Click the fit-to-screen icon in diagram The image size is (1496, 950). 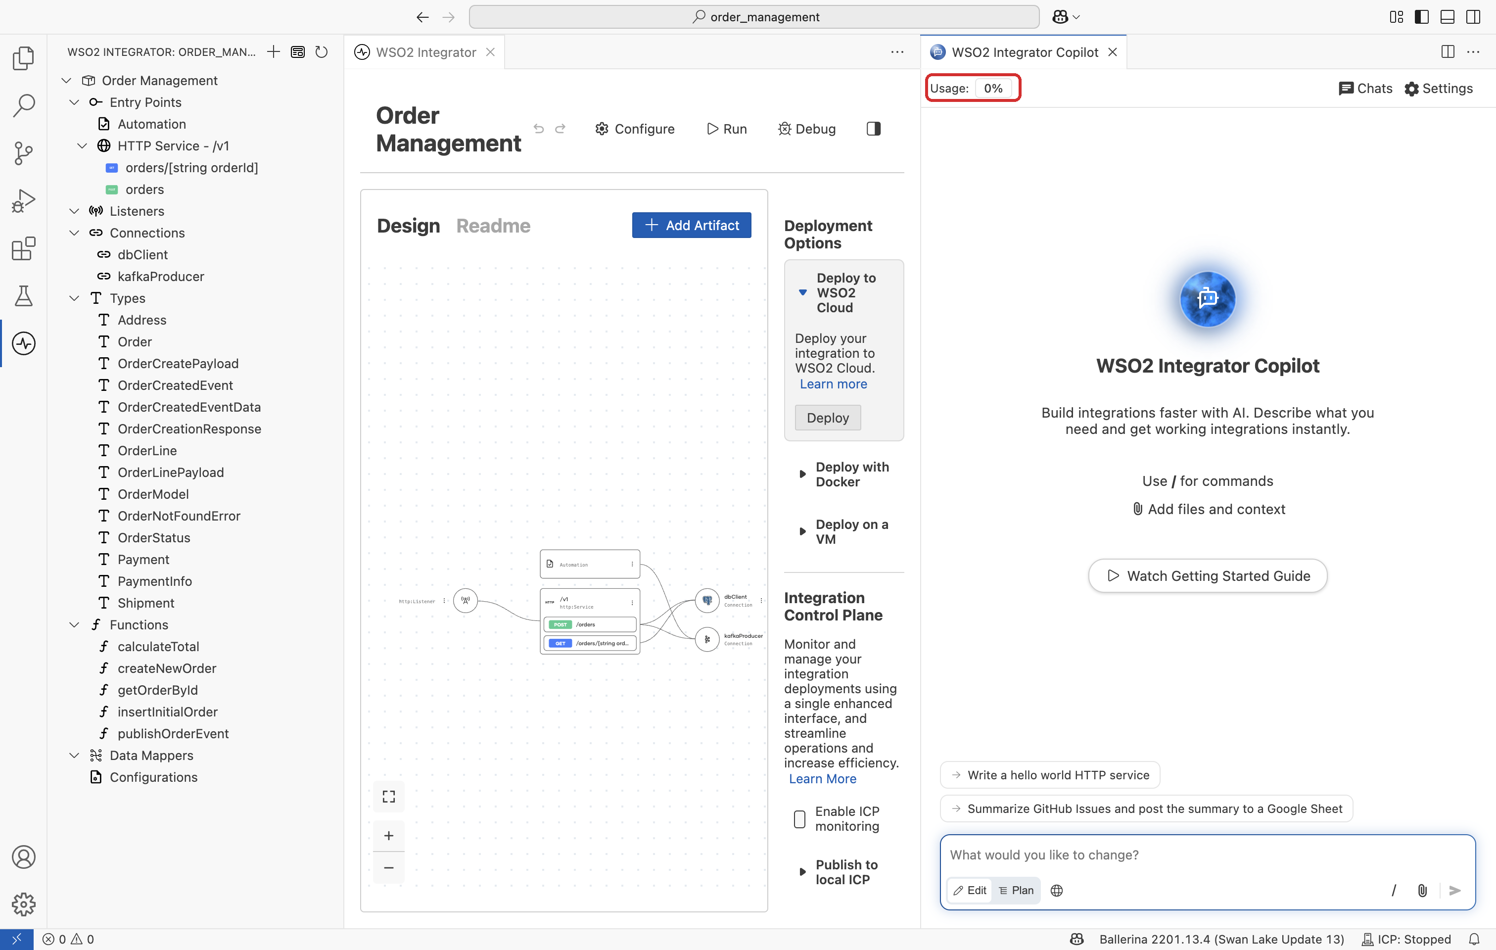tap(389, 797)
